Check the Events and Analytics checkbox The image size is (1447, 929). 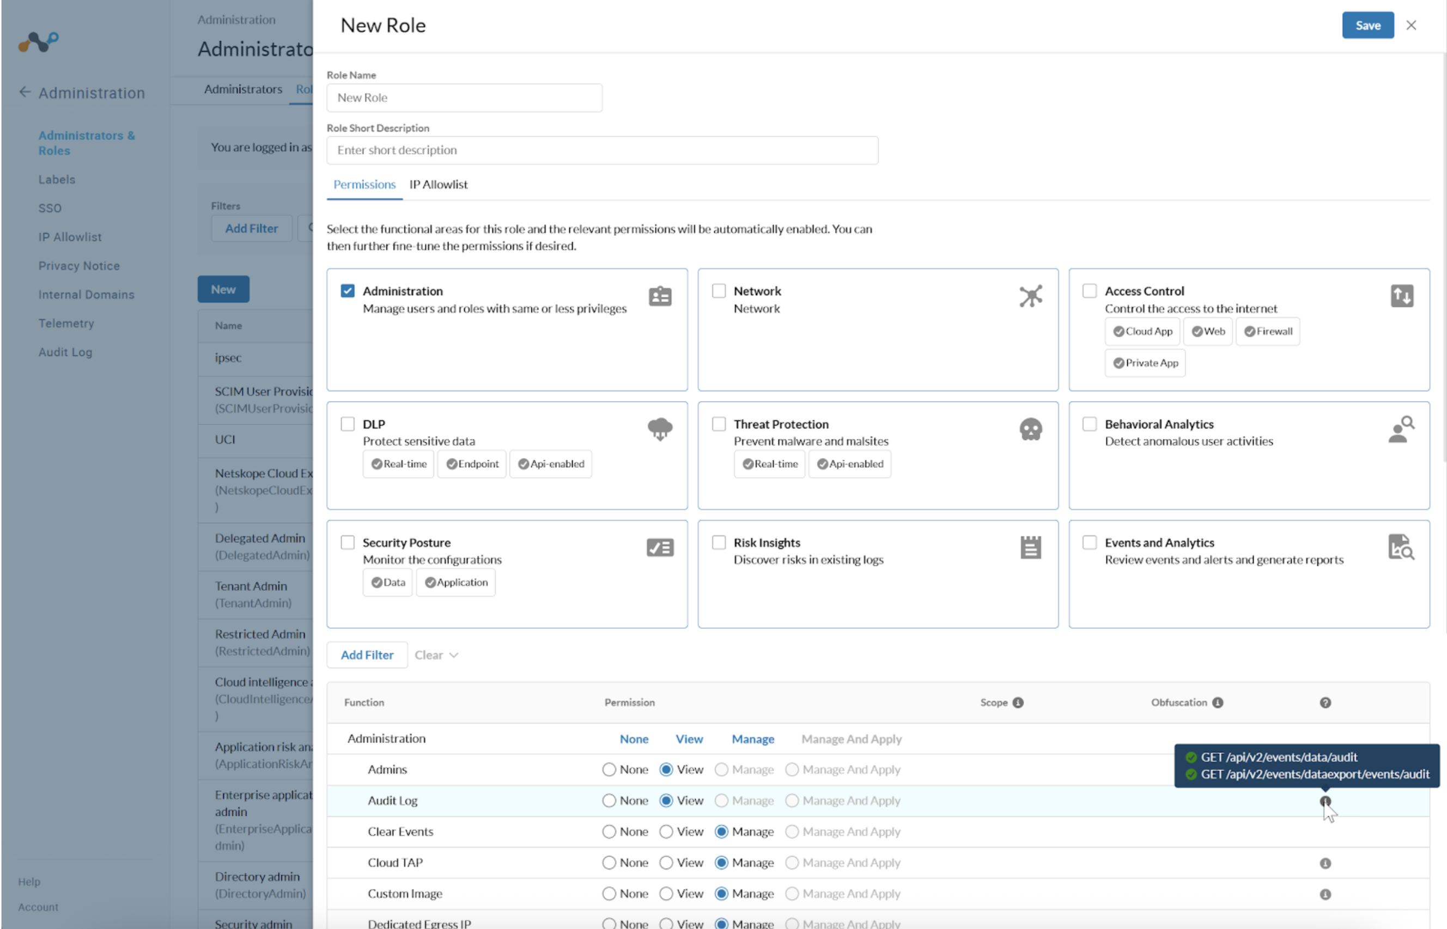[1089, 542]
